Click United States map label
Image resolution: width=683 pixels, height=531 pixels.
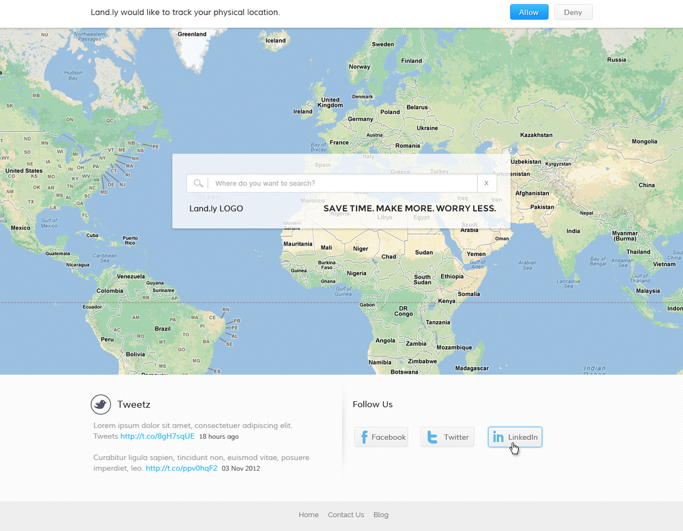(24, 171)
